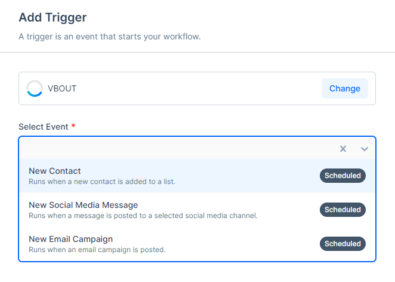Choose the New Social Media Message event

197,210
